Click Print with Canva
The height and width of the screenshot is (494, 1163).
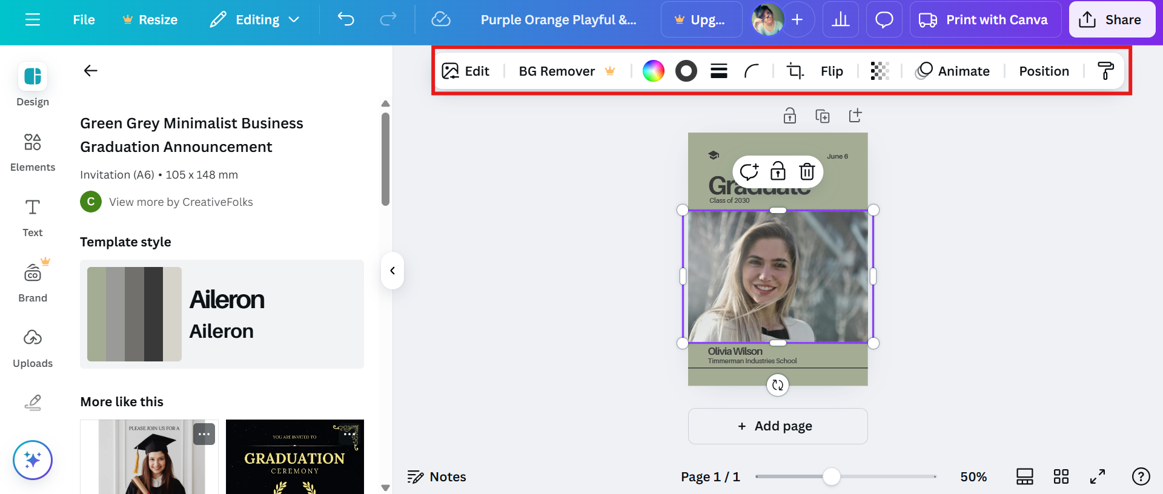pos(985,20)
